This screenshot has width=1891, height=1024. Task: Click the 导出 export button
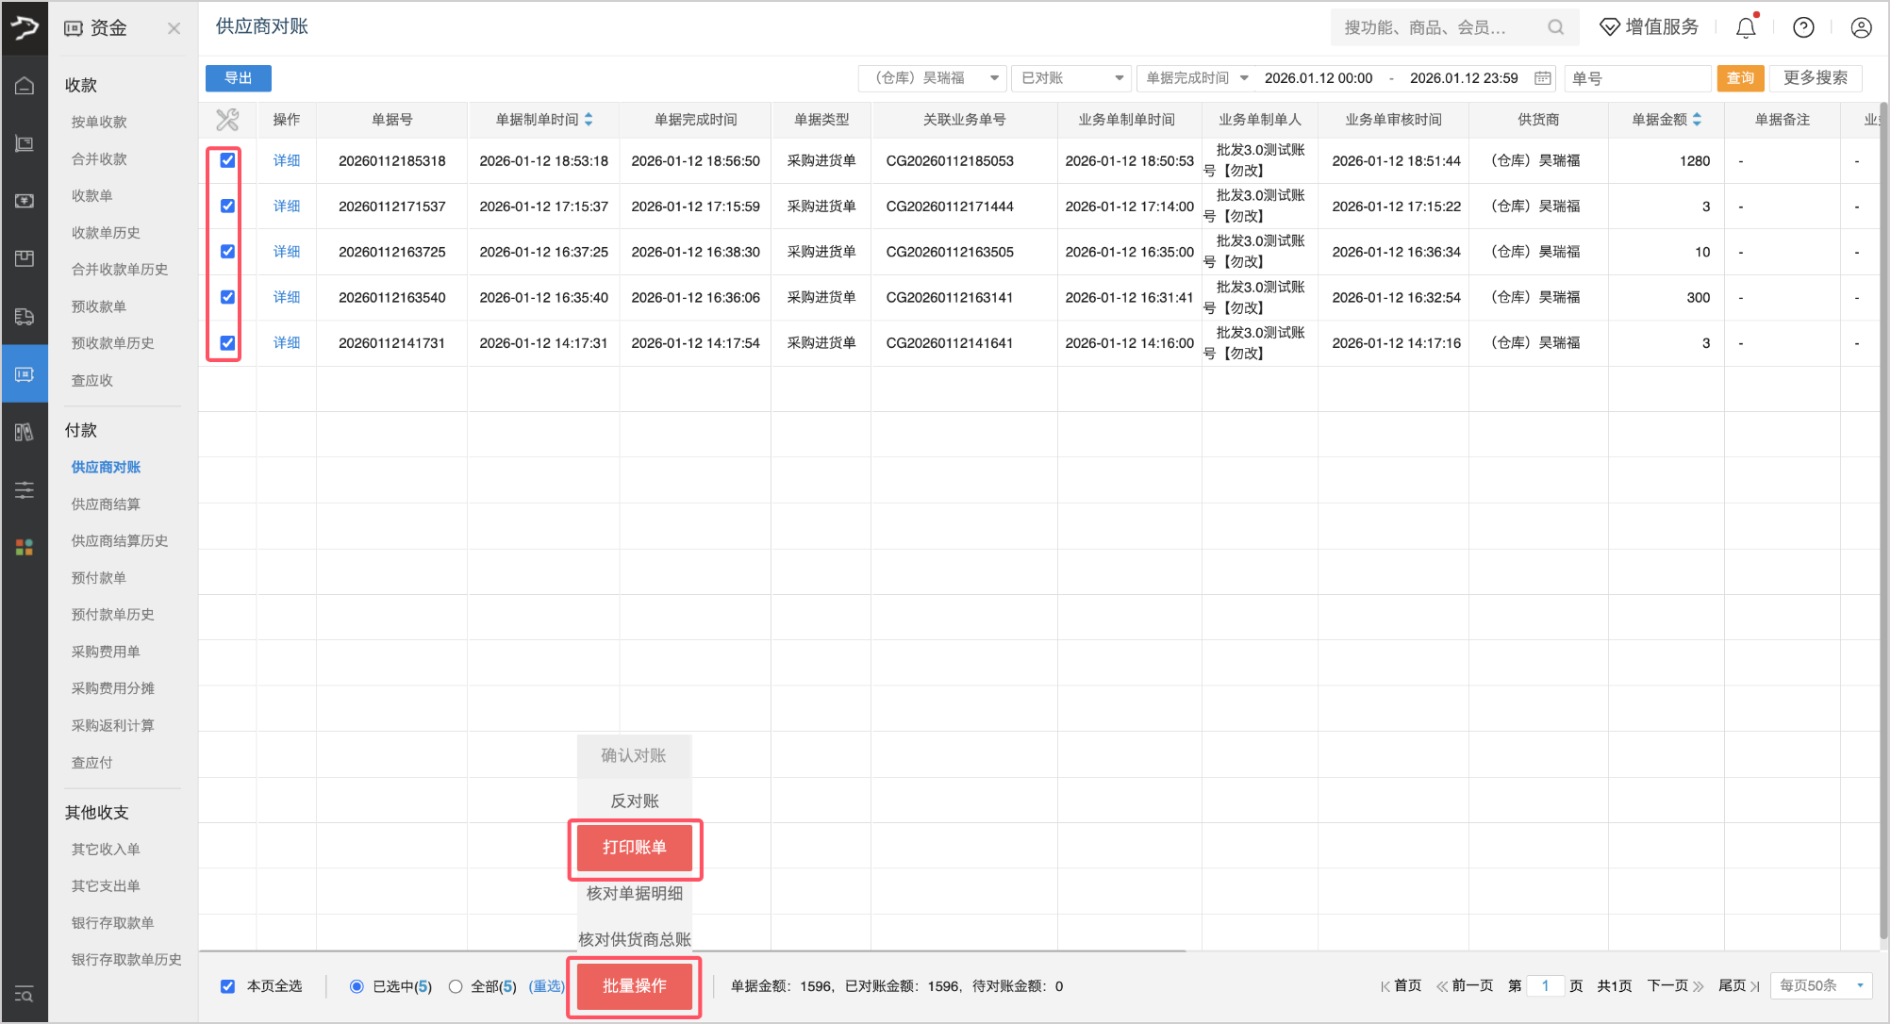pyautogui.click(x=238, y=78)
